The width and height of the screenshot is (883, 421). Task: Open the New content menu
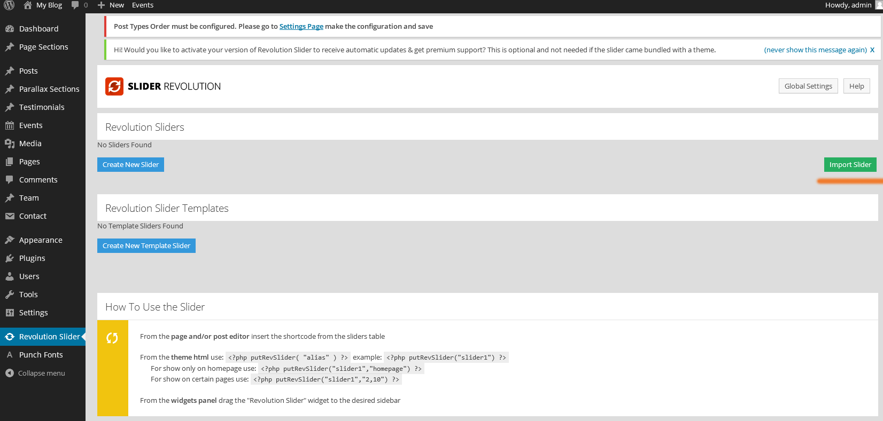[x=111, y=5]
